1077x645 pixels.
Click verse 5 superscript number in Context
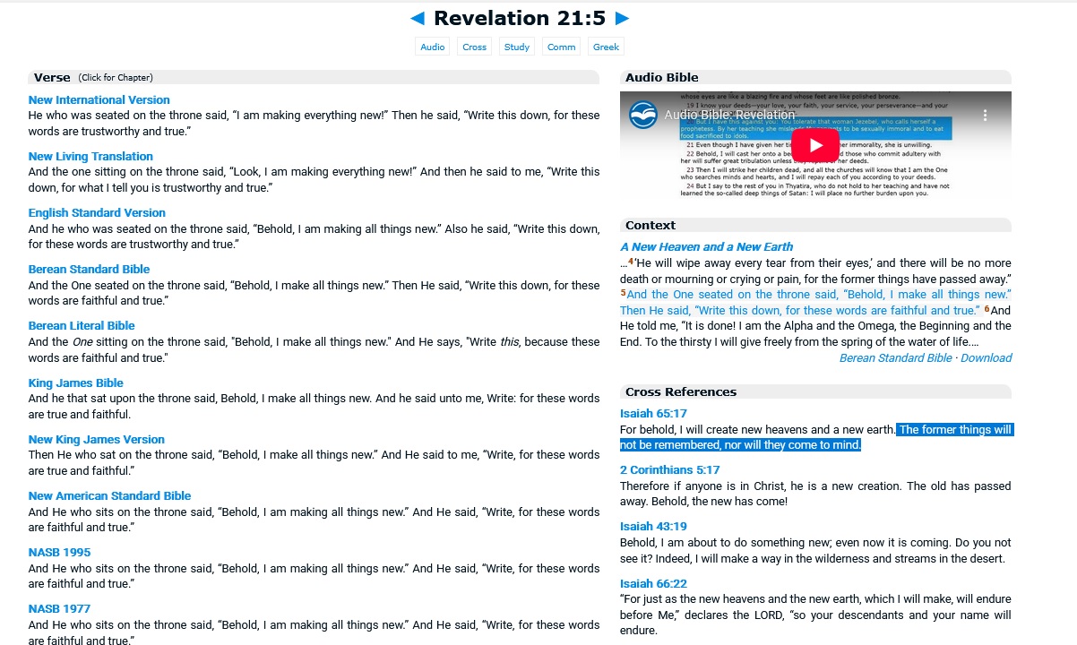[x=623, y=292]
